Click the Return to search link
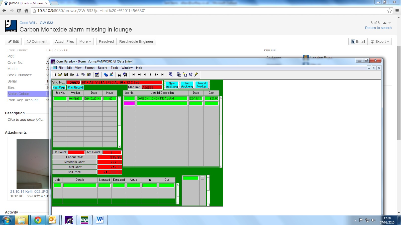The width and height of the screenshot is (401, 225). pyautogui.click(x=378, y=28)
